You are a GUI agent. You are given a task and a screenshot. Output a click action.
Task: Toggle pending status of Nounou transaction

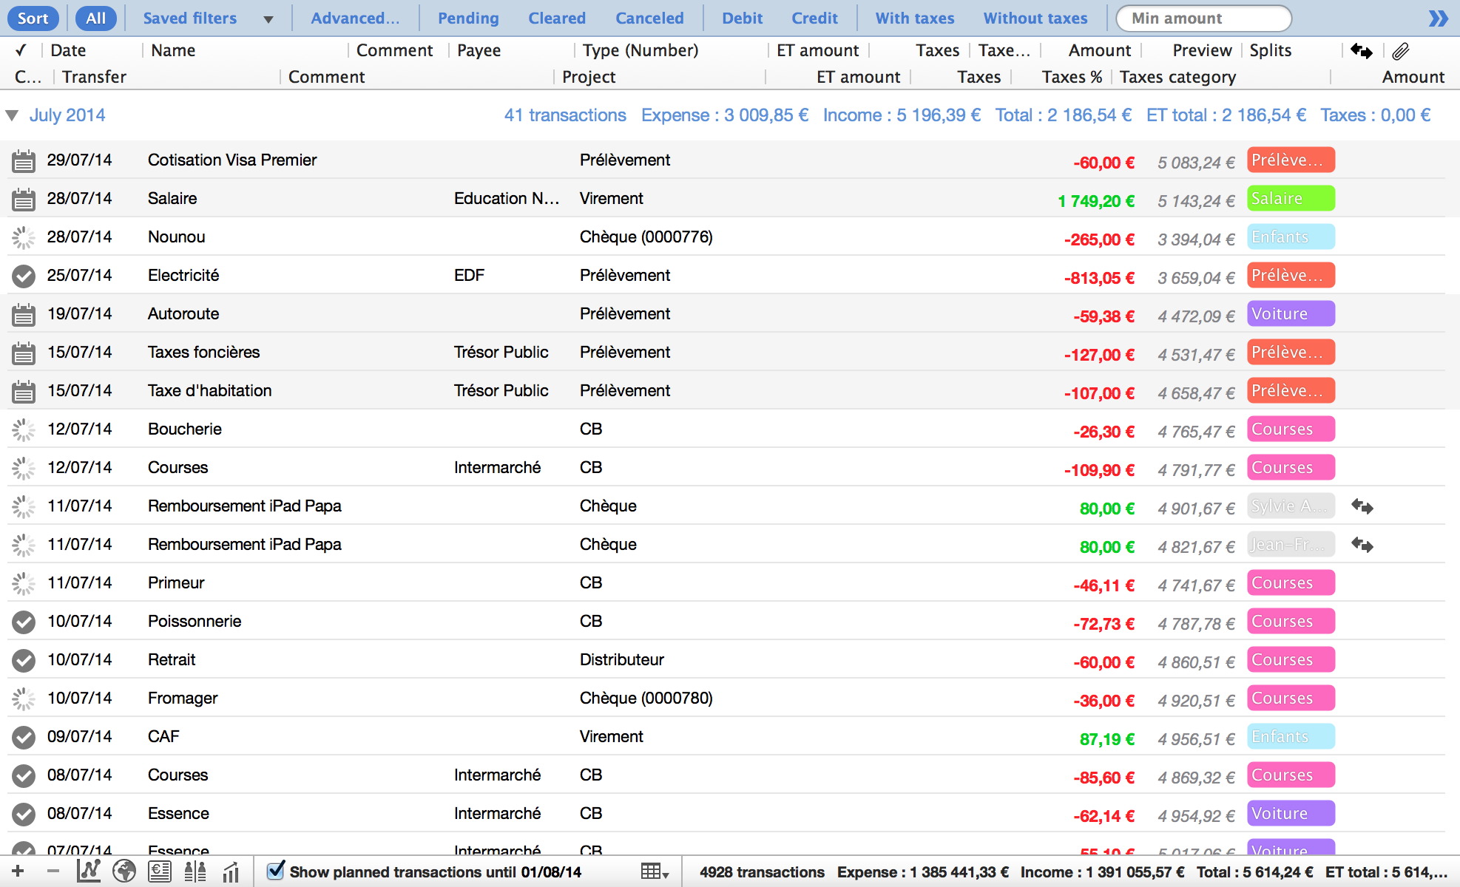pos(24,237)
